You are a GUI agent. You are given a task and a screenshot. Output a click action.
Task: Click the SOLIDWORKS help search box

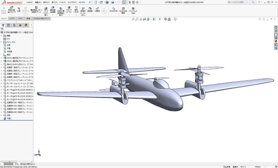click(x=240, y=2)
